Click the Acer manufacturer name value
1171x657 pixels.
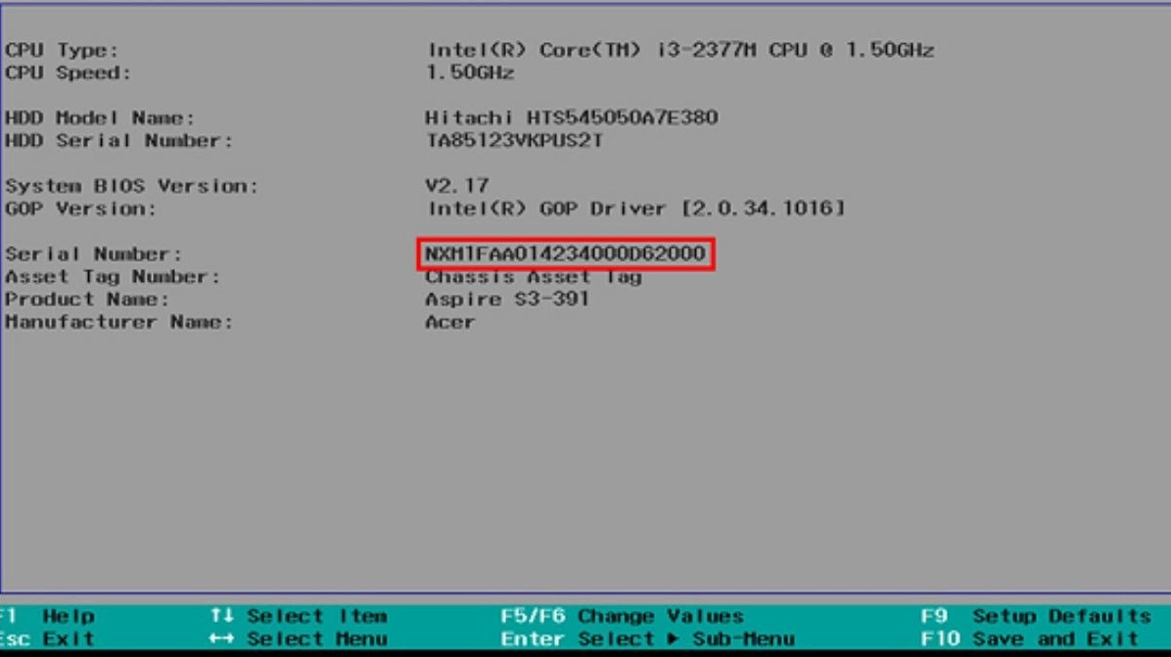(449, 322)
